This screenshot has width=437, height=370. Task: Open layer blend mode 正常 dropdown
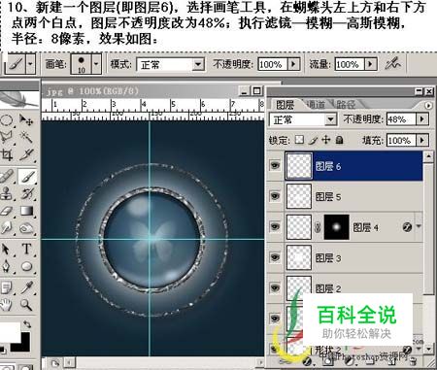click(330, 119)
